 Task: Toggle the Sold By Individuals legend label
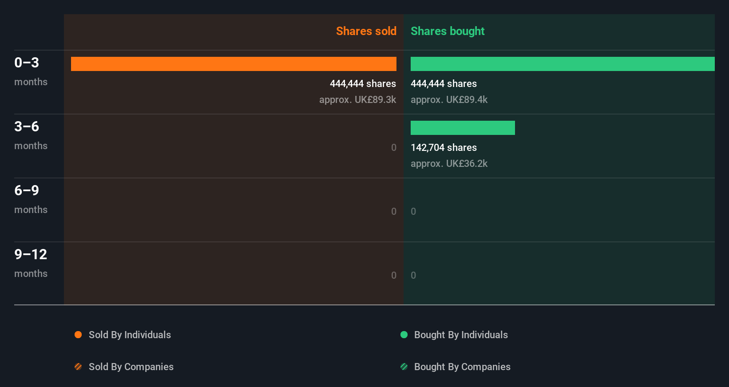click(130, 335)
